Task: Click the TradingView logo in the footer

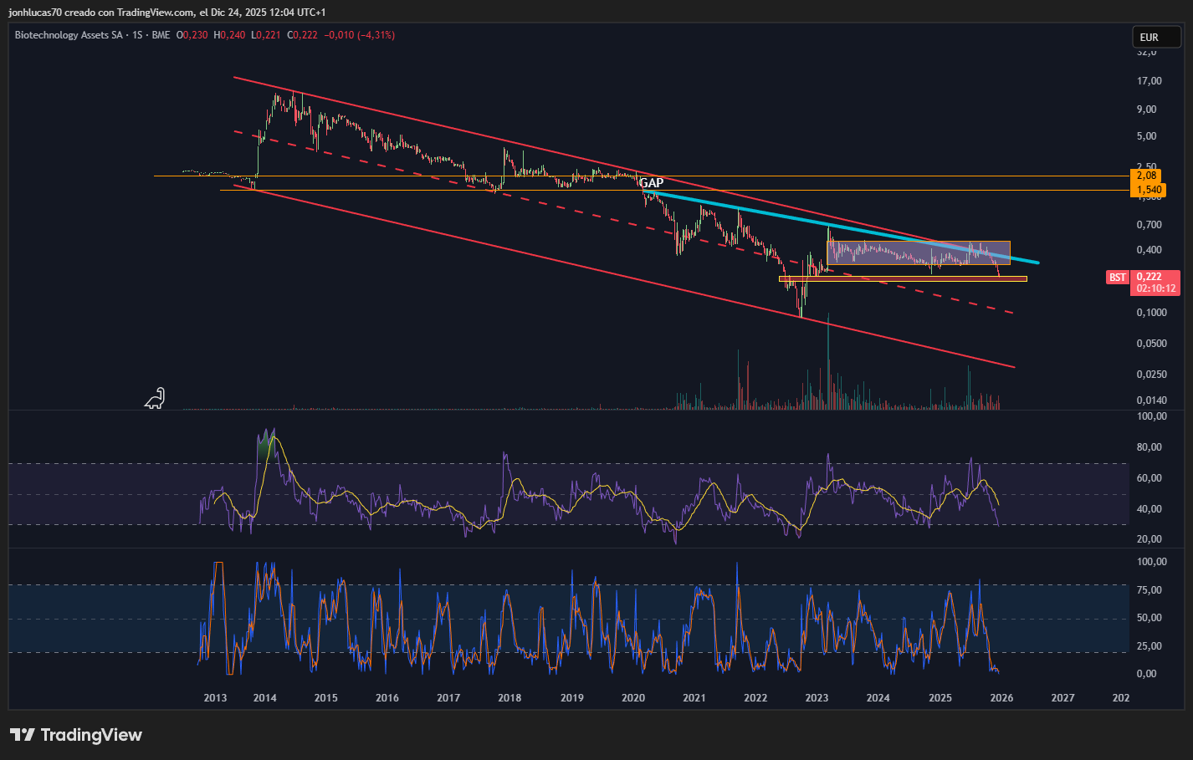Action: pyautogui.click(x=76, y=735)
